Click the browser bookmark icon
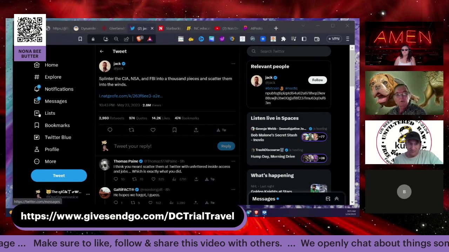Viewport: 449px width, 252px height. click(80, 39)
